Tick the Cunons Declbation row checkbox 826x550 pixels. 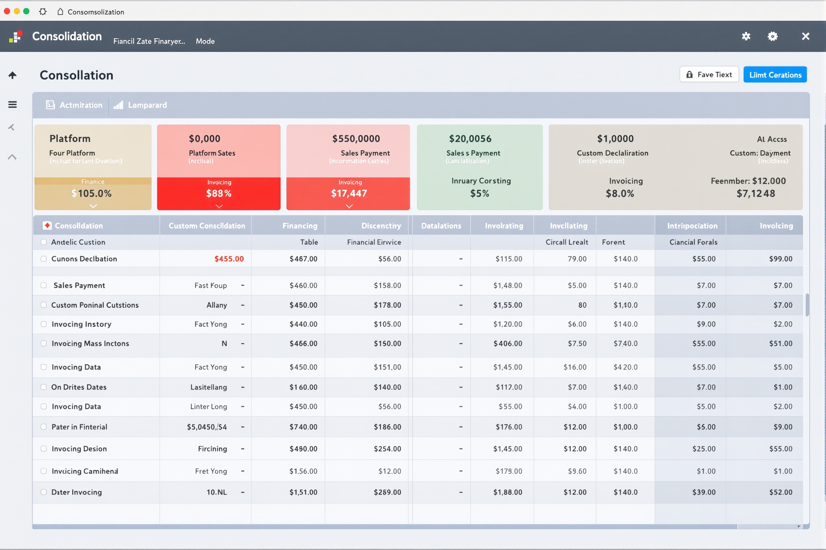pos(44,259)
